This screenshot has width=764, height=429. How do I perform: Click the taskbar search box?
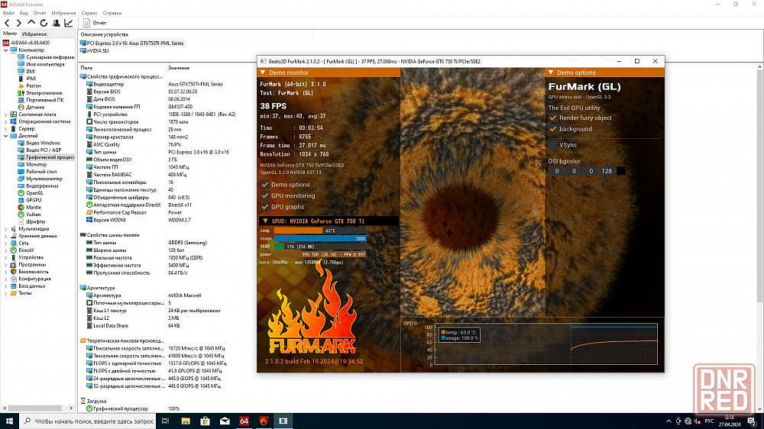pyautogui.click(x=88, y=421)
